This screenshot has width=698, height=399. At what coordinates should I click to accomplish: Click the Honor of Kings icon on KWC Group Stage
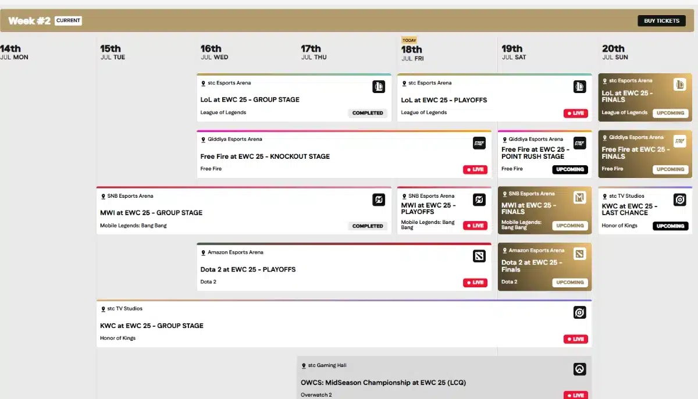[579, 312]
